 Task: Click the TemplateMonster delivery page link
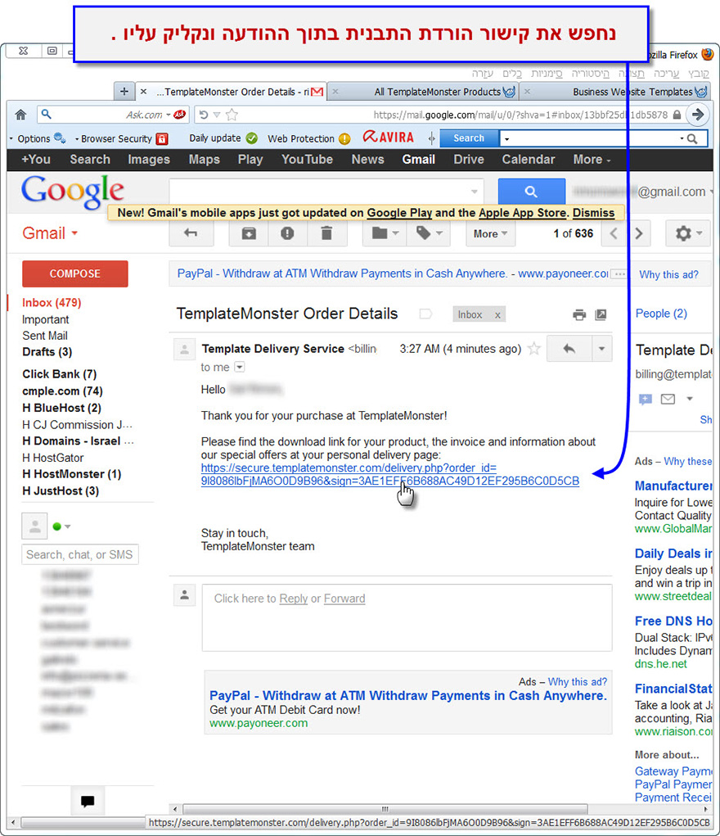[x=389, y=475]
